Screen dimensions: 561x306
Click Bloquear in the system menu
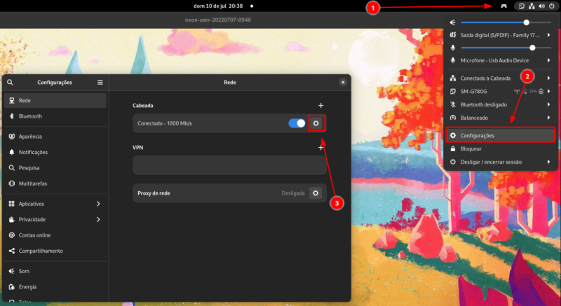[471, 148]
